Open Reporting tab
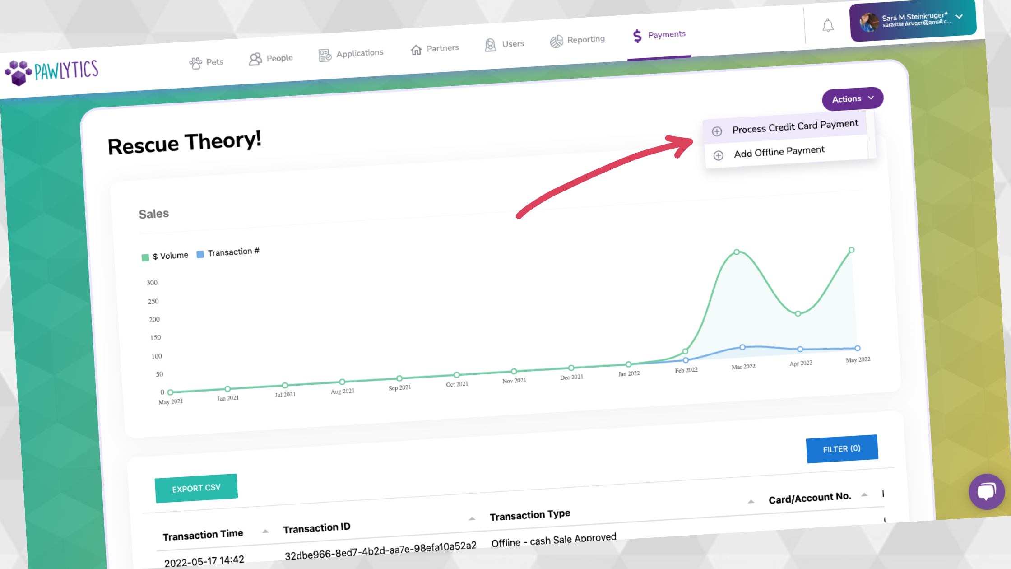Image resolution: width=1011 pixels, height=569 pixels. [x=577, y=41]
